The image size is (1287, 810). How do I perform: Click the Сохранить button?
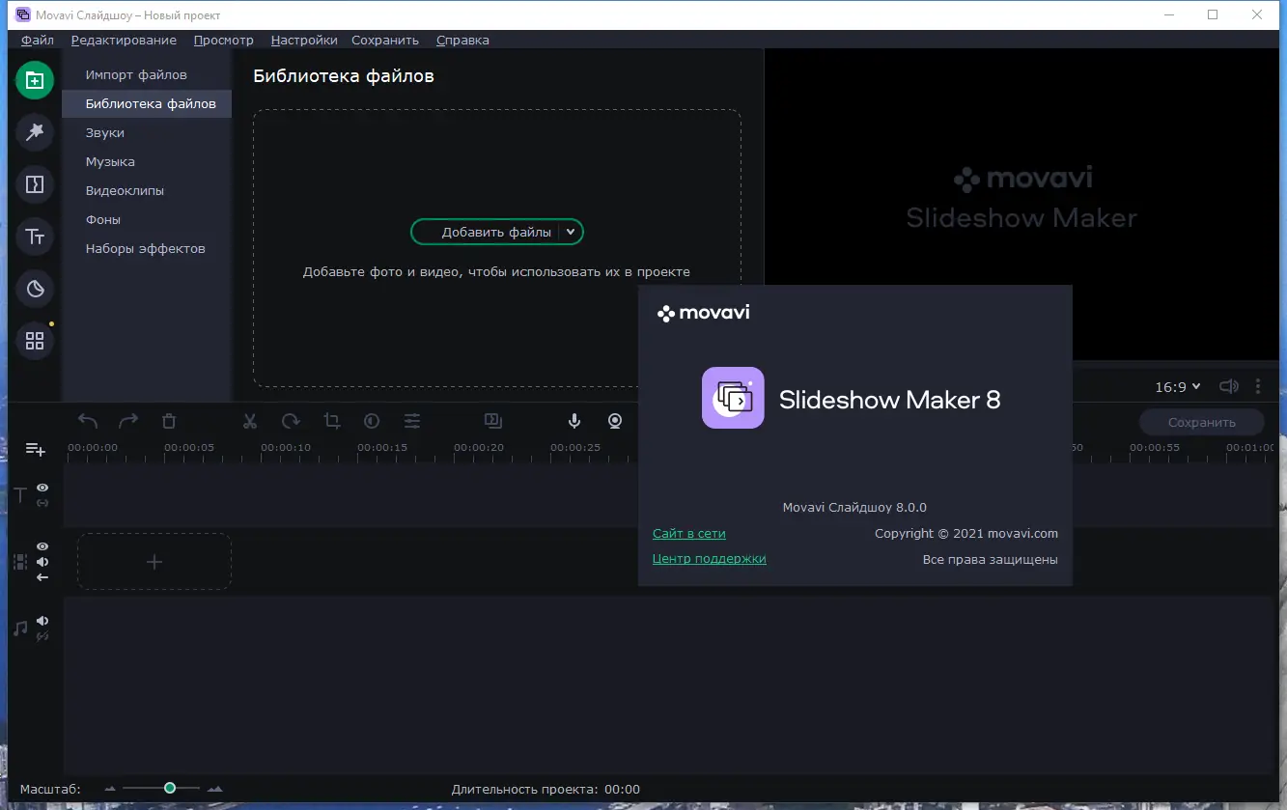coord(1201,421)
